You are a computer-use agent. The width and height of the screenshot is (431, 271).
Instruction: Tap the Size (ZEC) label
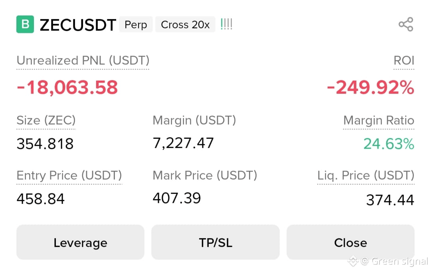[x=46, y=121]
